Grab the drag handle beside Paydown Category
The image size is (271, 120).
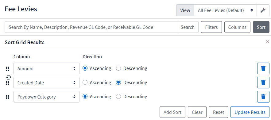(8, 97)
